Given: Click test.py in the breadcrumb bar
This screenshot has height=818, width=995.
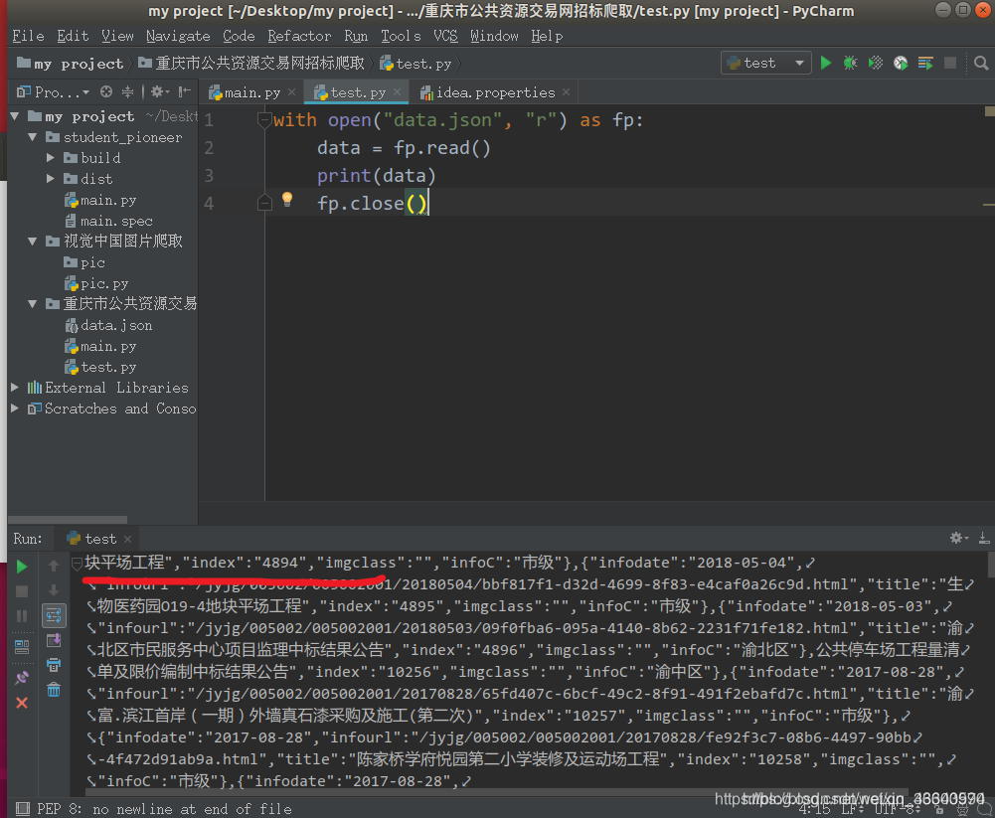Looking at the screenshot, I should tap(415, 64).
